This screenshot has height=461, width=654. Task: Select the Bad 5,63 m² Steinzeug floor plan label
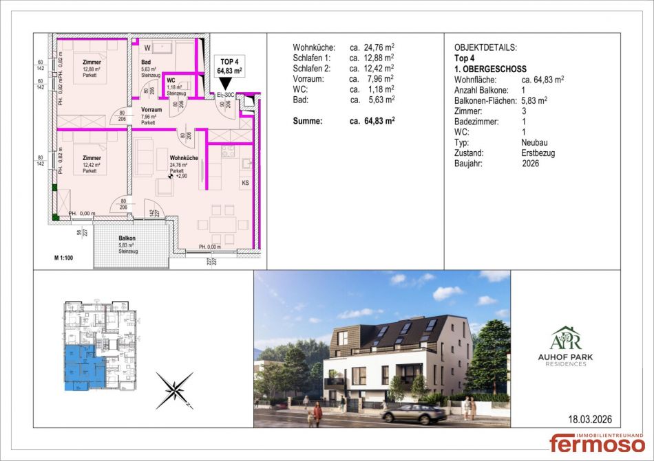pyautogui.click(x=150, y=69)
